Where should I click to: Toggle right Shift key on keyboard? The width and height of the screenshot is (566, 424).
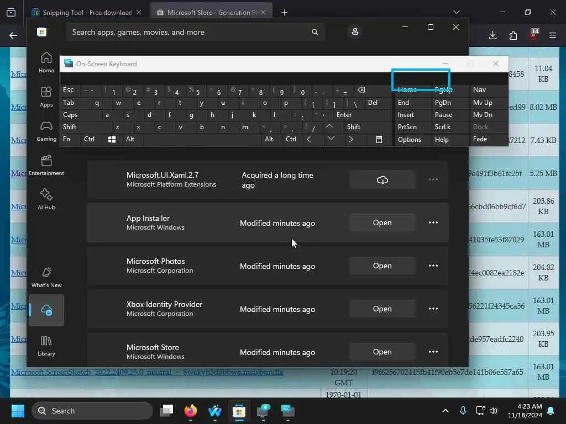click(x=368, y=127)
